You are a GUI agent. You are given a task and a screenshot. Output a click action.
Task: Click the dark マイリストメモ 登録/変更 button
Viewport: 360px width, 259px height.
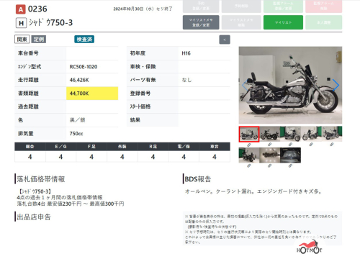201,22
